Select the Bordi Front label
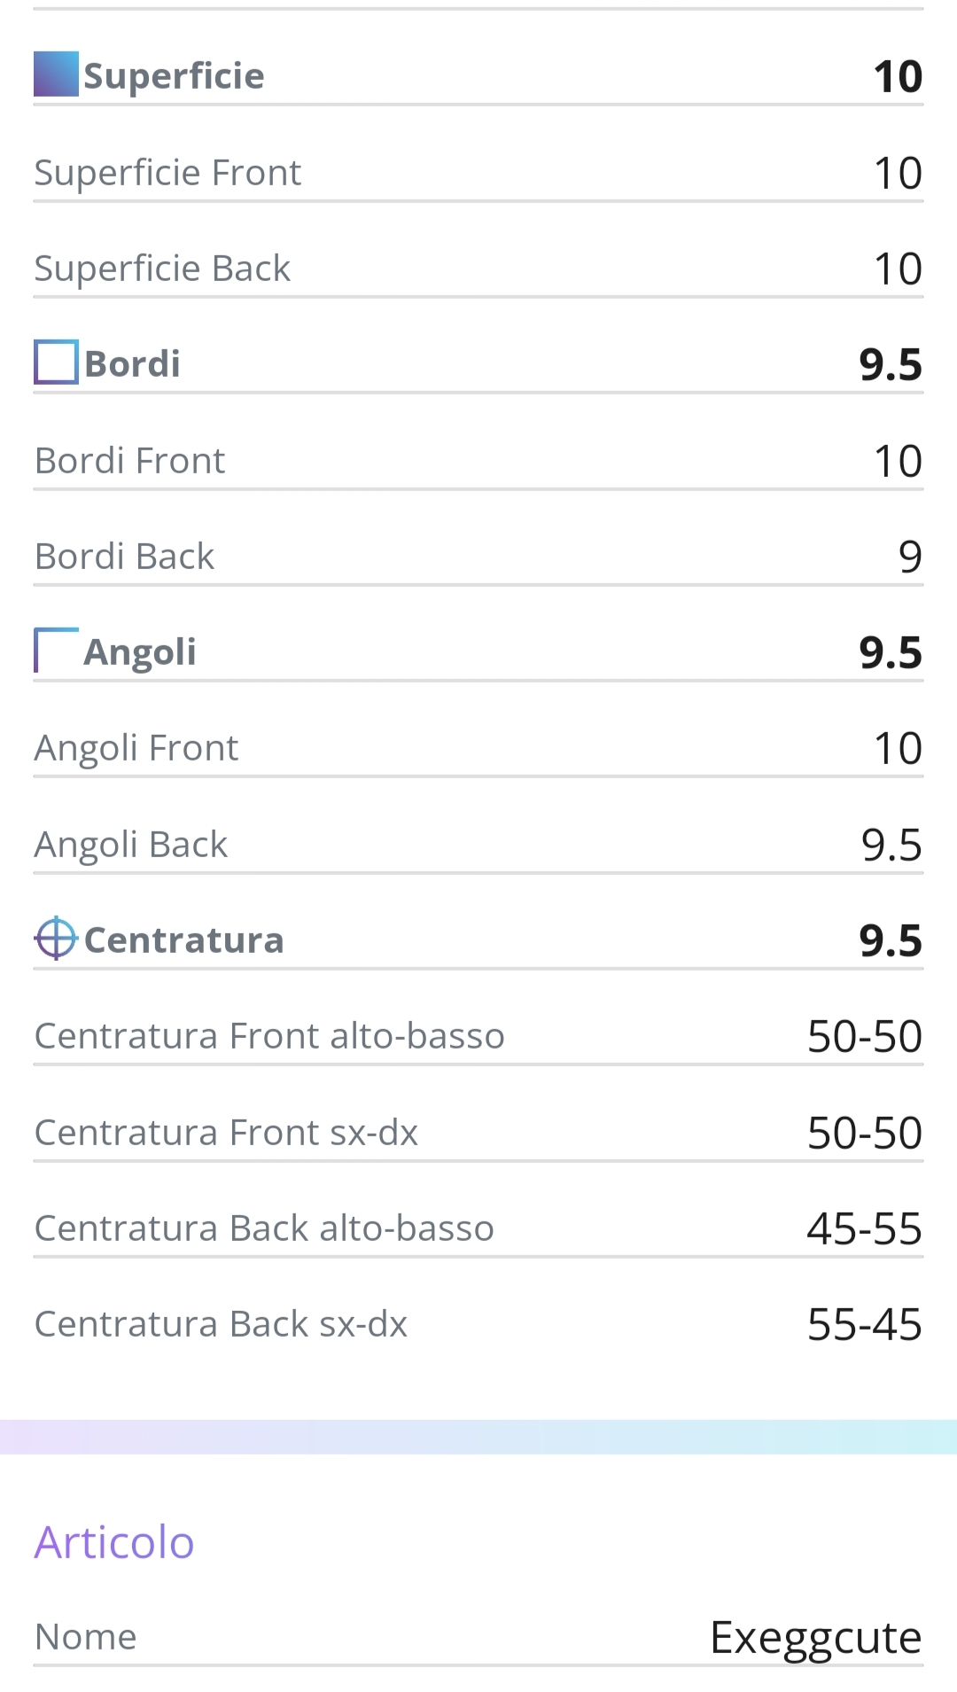The height and width of the screenshot is (1692, 957). coord(129,460)
